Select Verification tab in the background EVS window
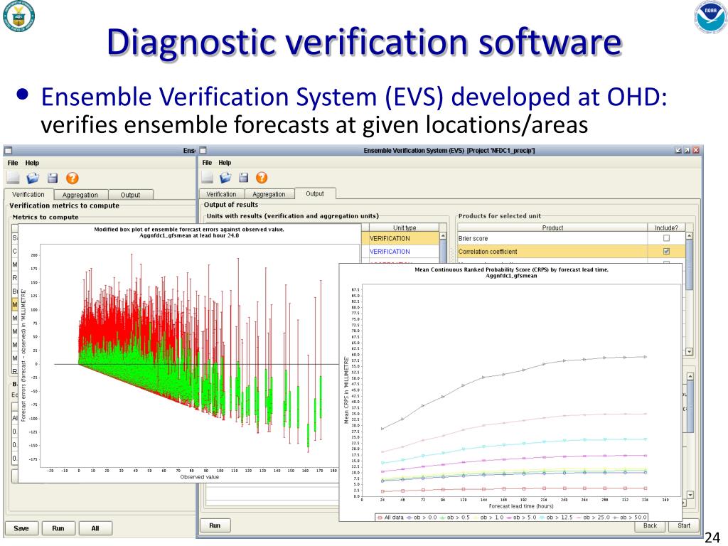The image size is (728, 546). [x=28, y=195]
